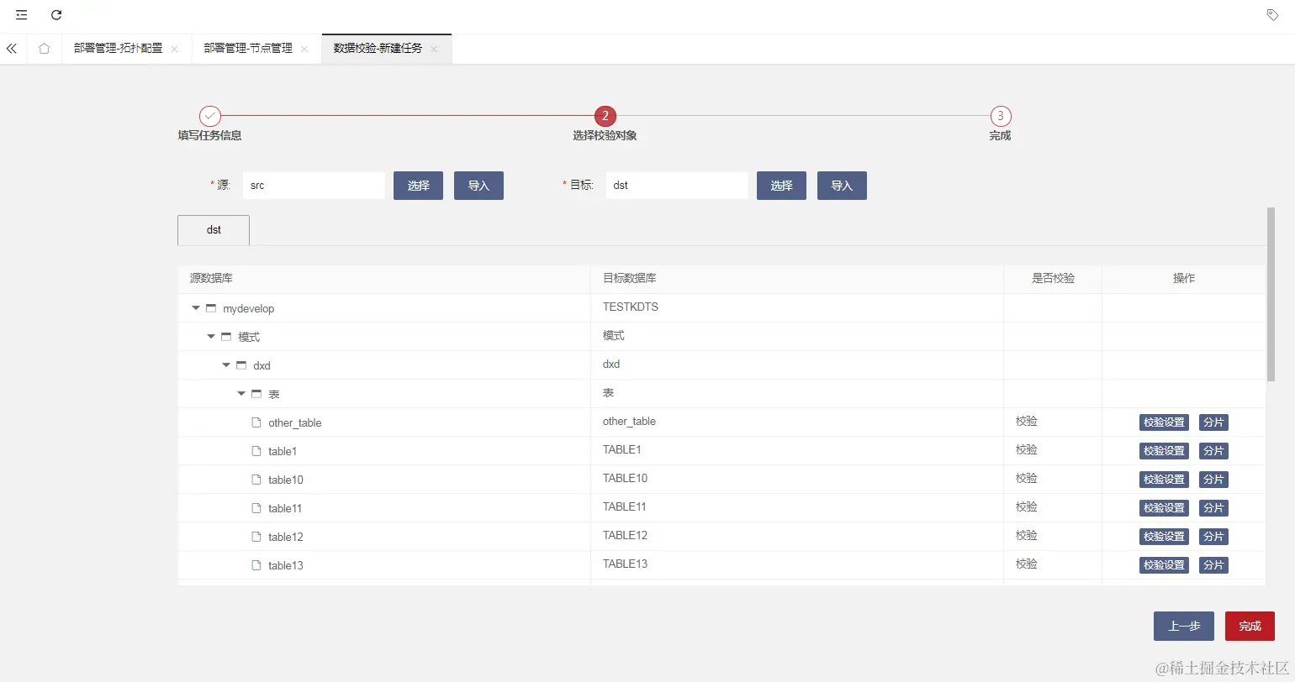Image resolution: width=1295 pixels, height=682 pixels.
Task: Open the tag icon at top right
Action: point(1272,15)
